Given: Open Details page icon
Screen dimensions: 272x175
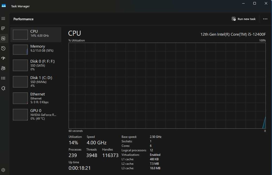Looking at the screenshot, I should [3, 78].
